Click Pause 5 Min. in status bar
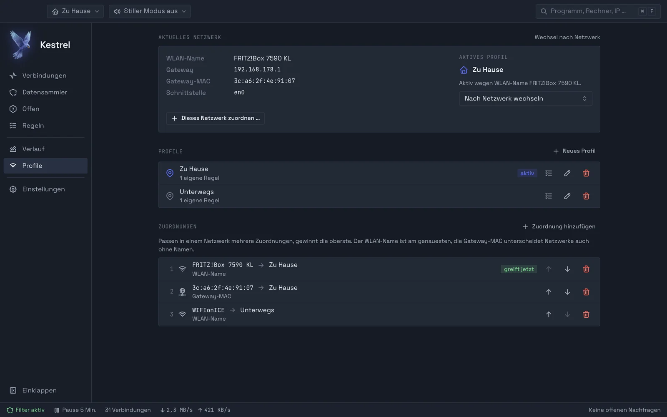The width and height of the screenshot is (667, 417). click(75, 410)
